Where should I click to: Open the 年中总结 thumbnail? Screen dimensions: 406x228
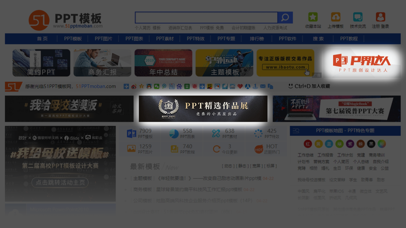click(x=164, y=63)
